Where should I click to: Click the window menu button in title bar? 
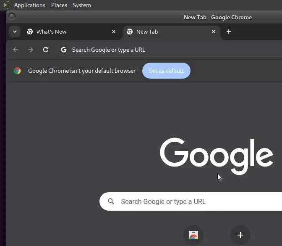tap(12, 16)
